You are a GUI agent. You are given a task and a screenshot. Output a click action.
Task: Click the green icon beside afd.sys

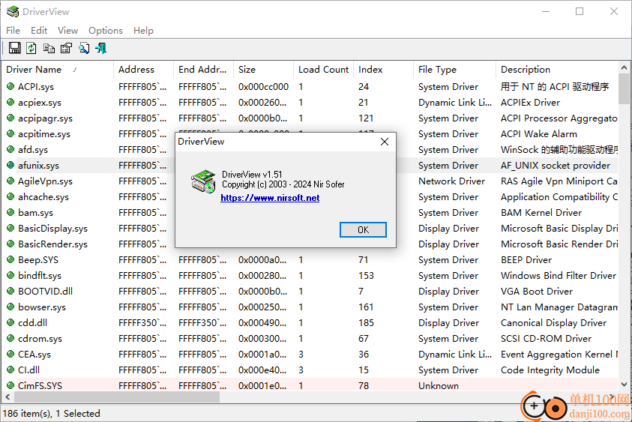10,149
